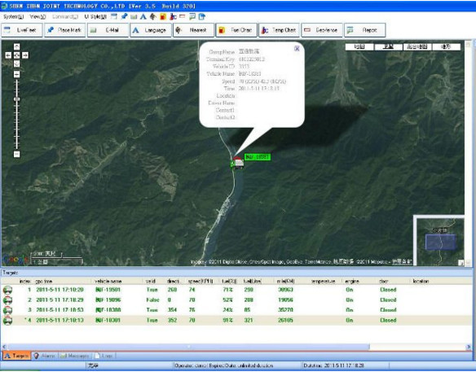Switch to the Alarms tab
Viewport: 476px width, 372px height.
pyautogui.click(x=44, y=356)
